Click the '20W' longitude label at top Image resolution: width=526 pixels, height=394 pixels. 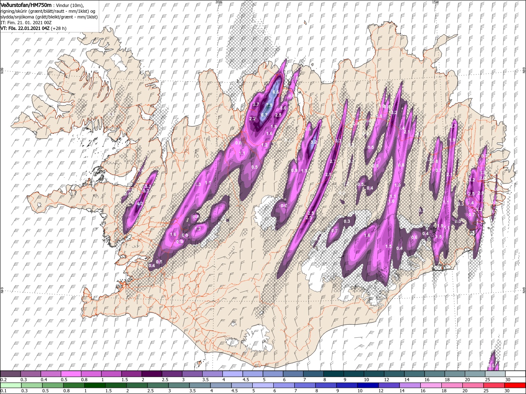click(x=218, y=2)
